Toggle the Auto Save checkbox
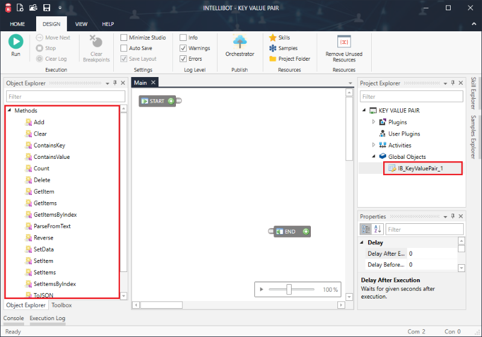Viewport: 482px width, 337px height. click(124, 48)
